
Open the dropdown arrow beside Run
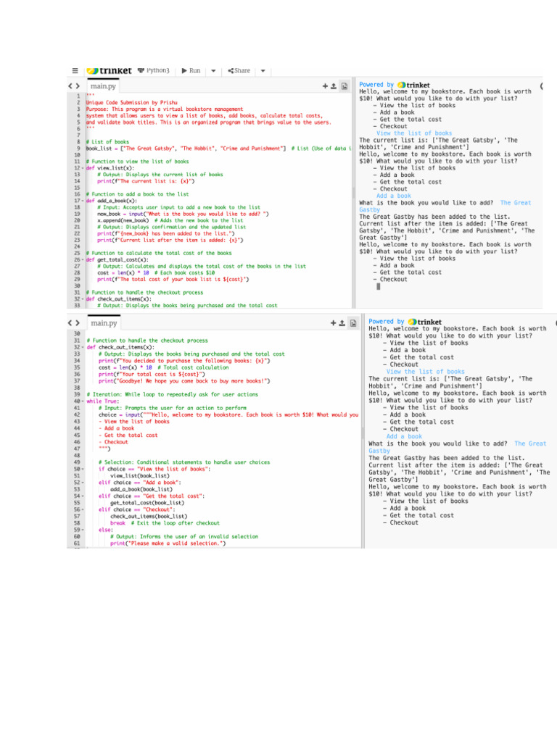(214, 71)
